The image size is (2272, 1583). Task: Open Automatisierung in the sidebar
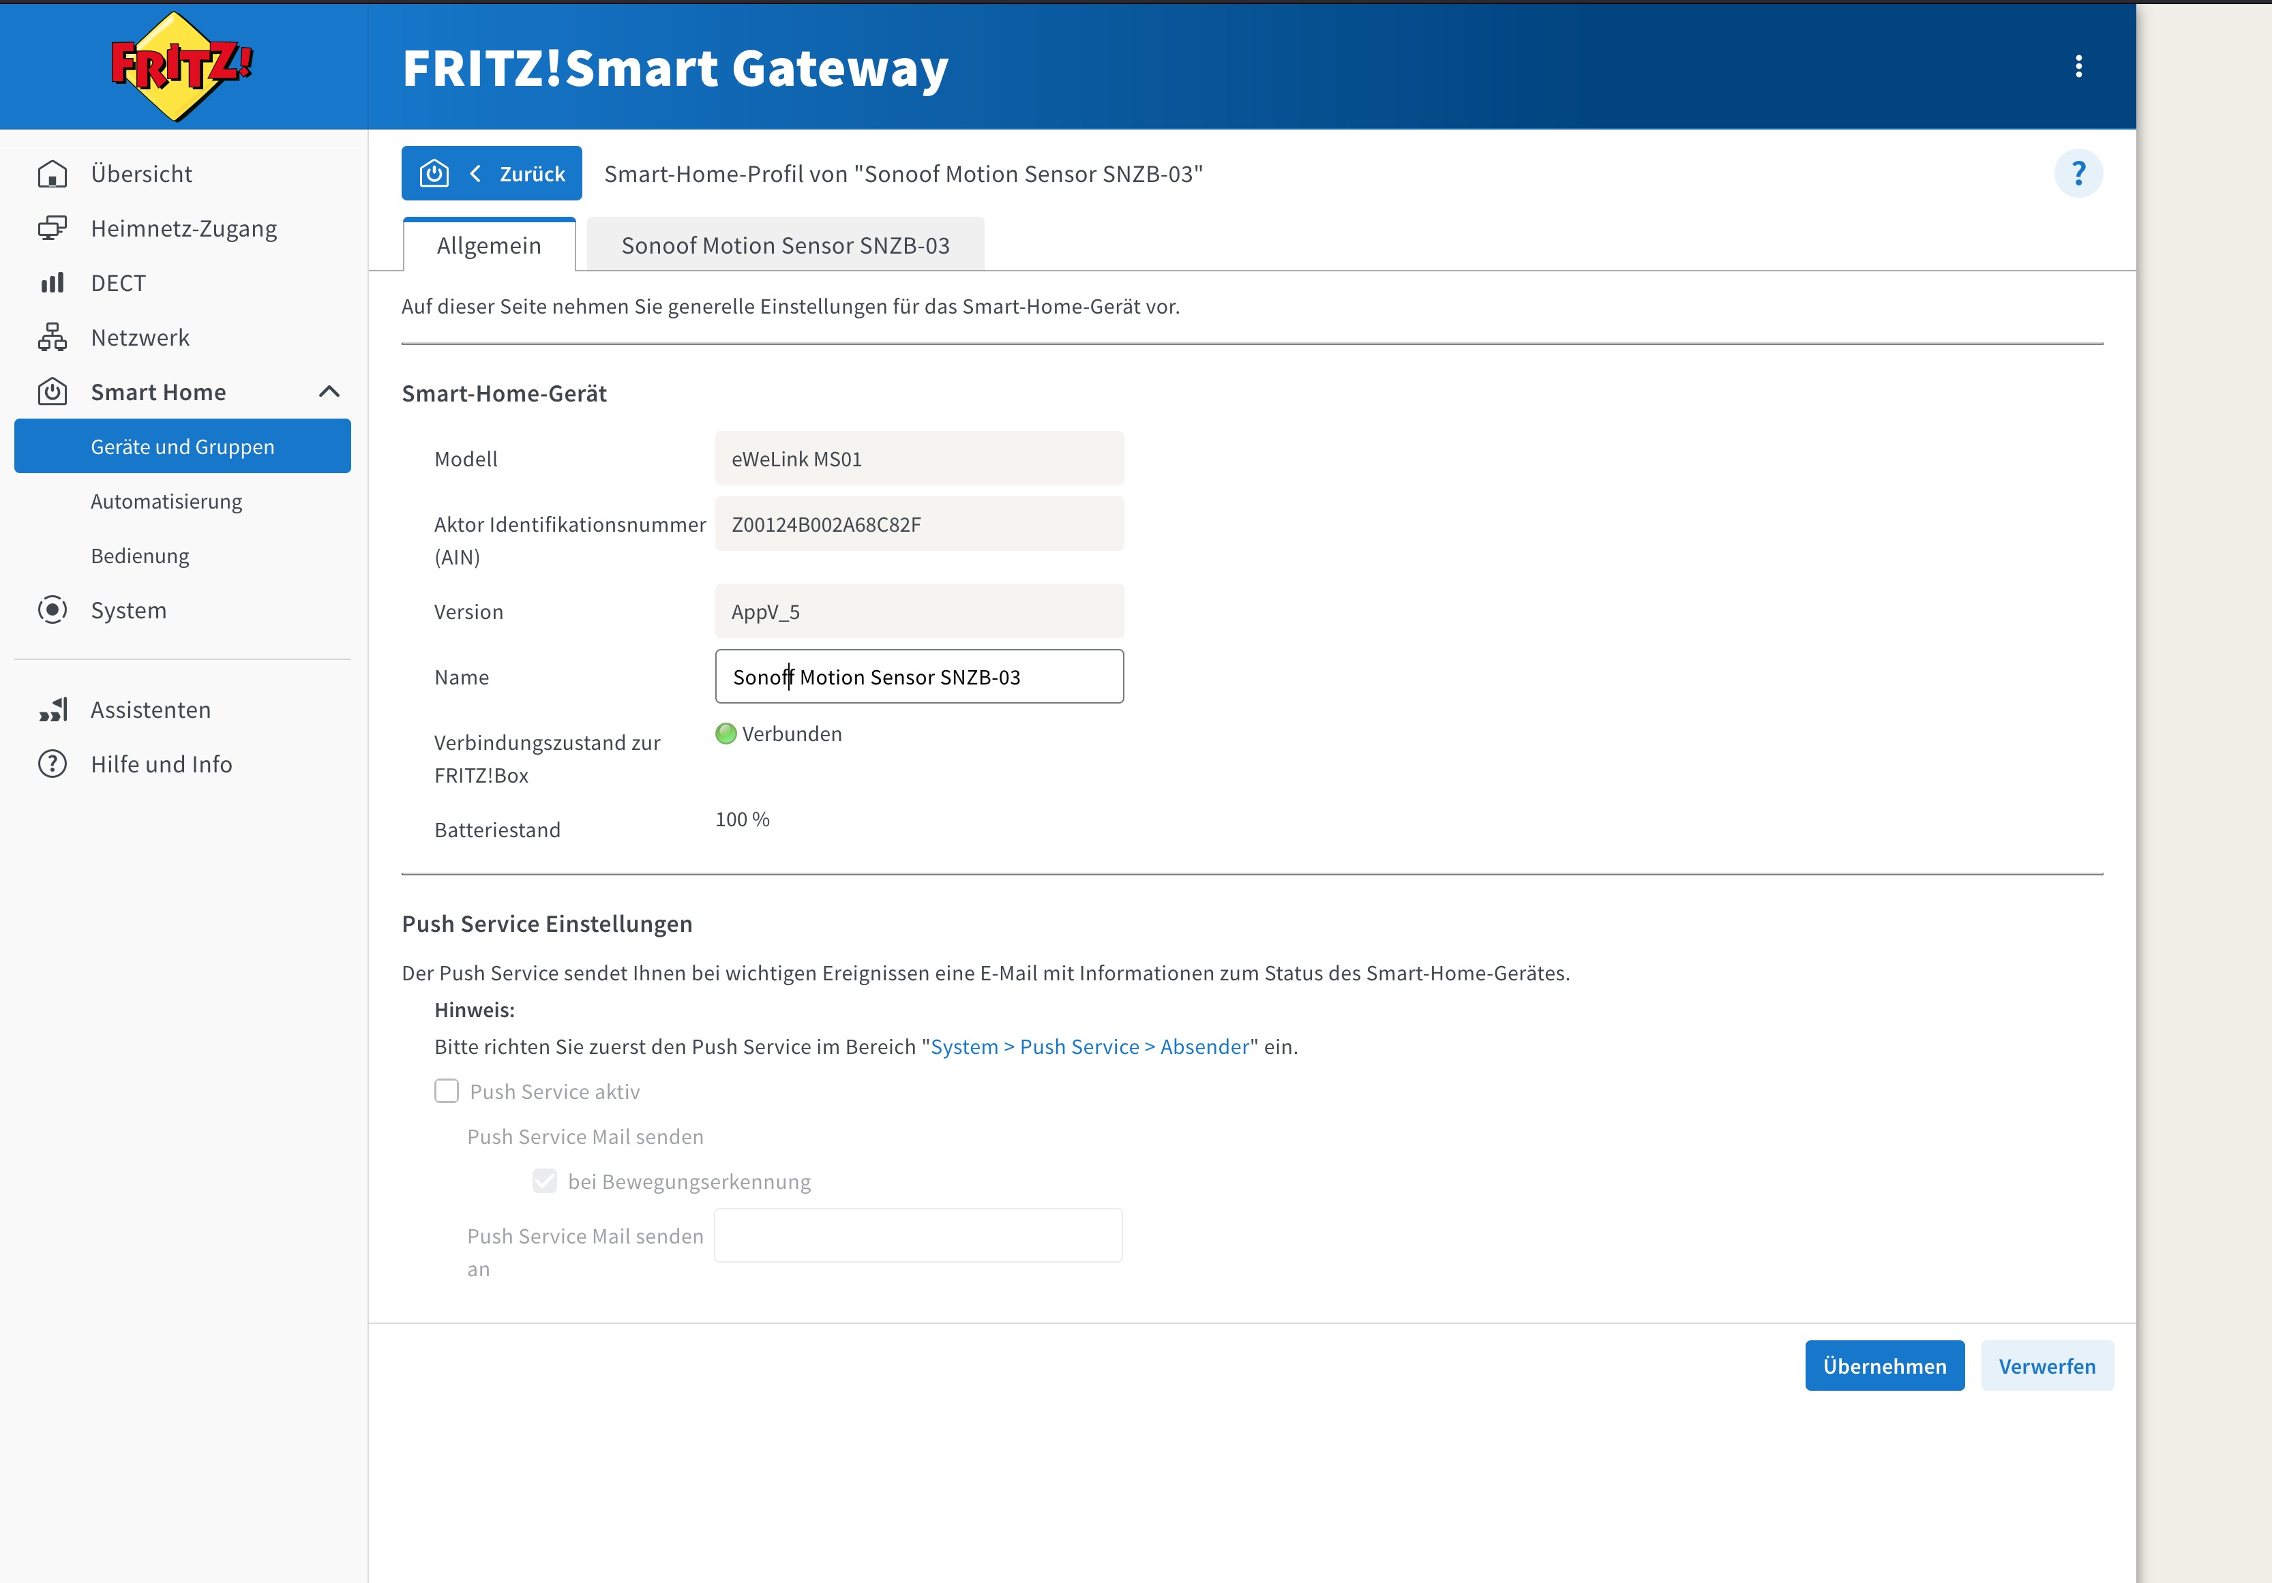click(x=166, y=502)
